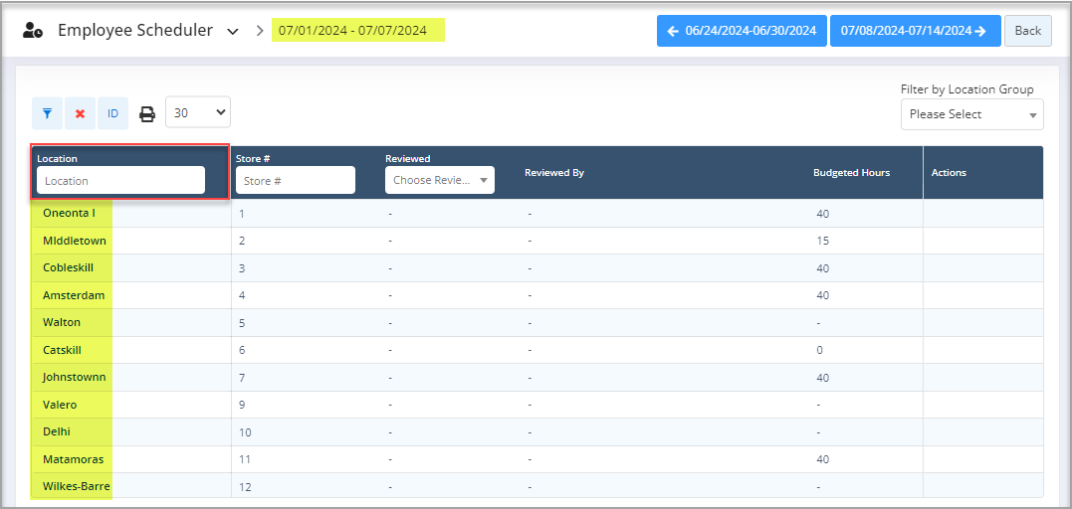Go to previous week 06/24/2024-06/30/2024
The image size is (1072, 509).
pos(742,31)
